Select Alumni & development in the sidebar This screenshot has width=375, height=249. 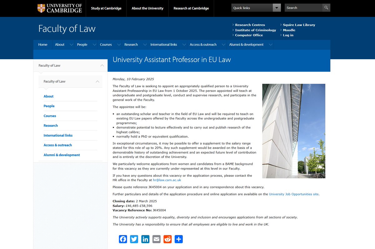62,155
